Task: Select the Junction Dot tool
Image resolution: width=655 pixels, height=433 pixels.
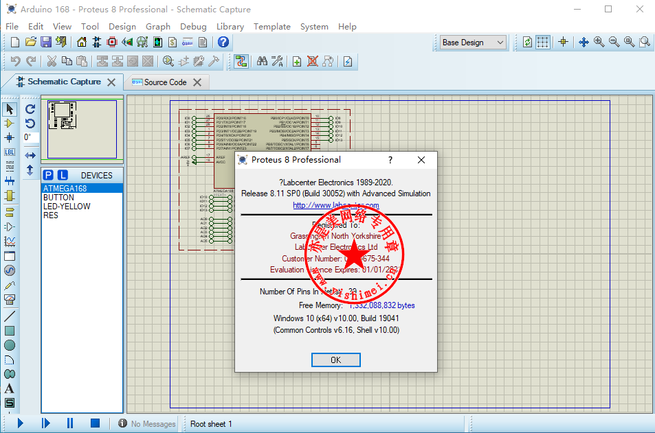Action: (x=9, y=138)
